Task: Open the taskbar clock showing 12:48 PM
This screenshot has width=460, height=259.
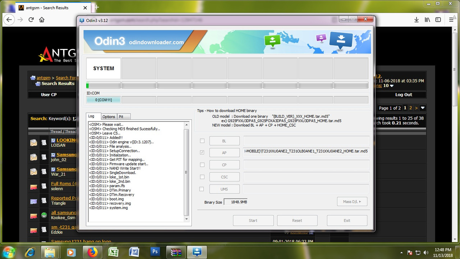Action: tap(442, 252)
